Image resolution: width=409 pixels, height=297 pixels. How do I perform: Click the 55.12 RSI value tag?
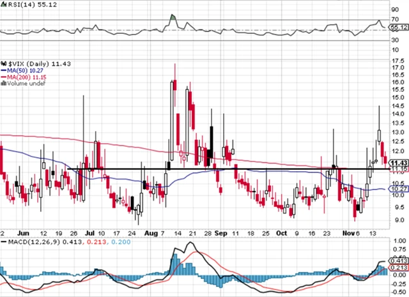[x=398, y=27]
